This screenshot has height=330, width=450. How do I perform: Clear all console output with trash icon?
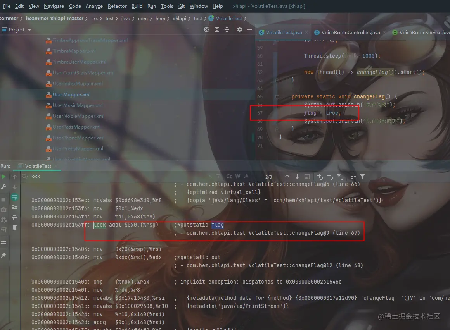[x=15, y=227]
